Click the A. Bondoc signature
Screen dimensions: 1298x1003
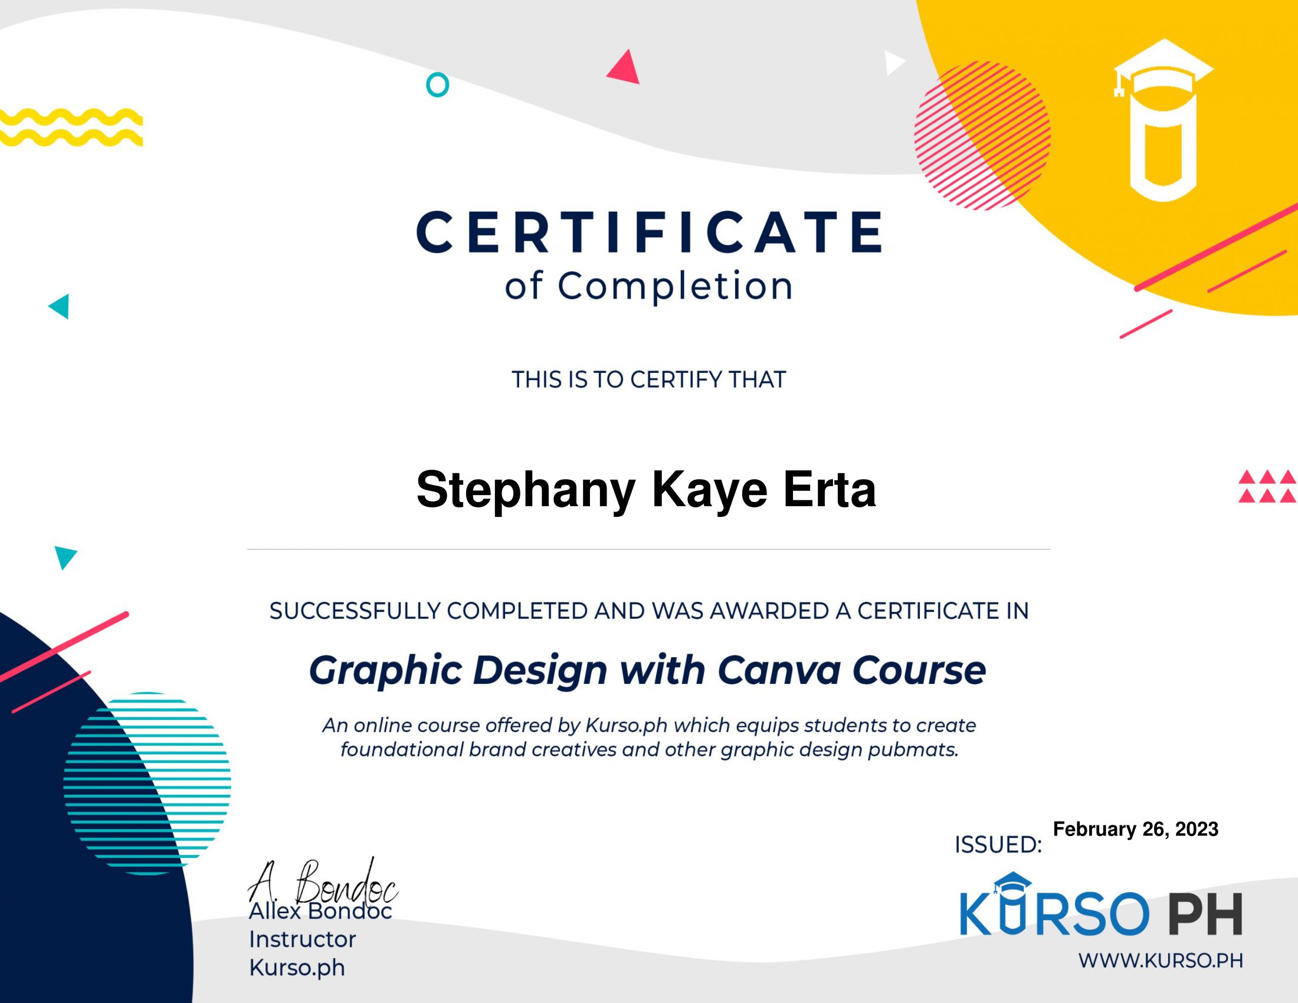click(323, 882)
